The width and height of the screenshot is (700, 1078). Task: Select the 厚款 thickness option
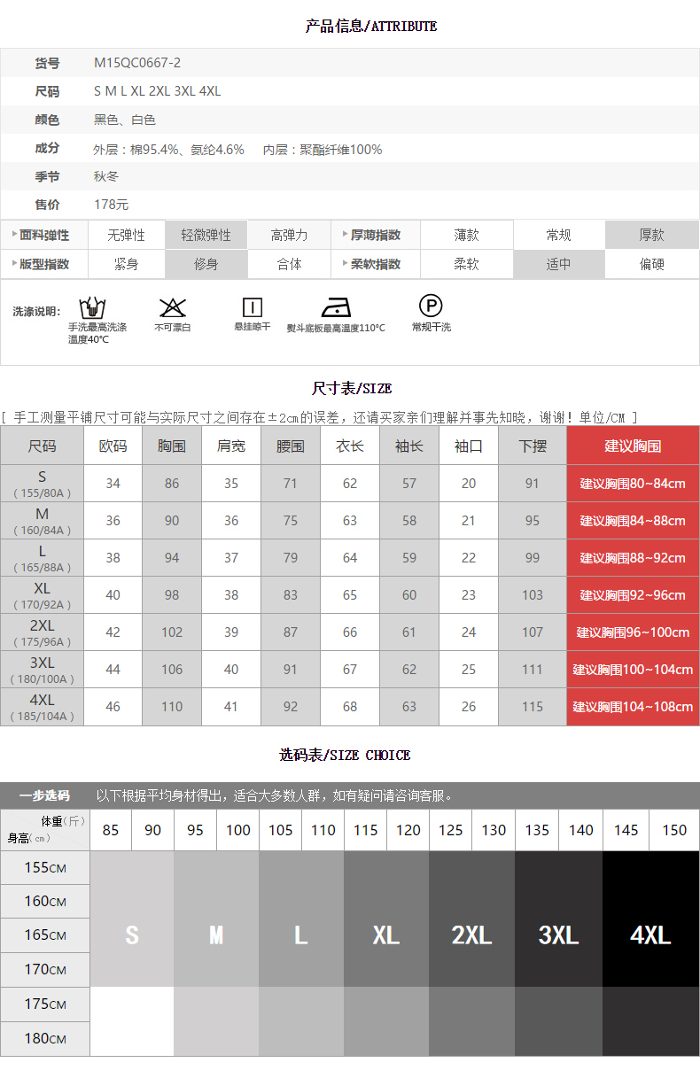pyautogui.click(x=651, y=236)
